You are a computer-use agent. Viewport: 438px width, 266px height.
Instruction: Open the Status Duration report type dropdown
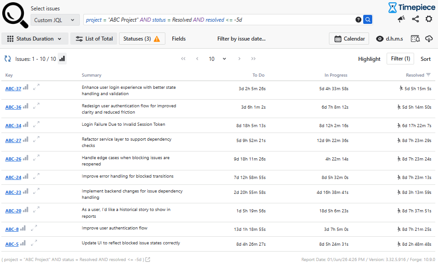(x=35, y=39)
